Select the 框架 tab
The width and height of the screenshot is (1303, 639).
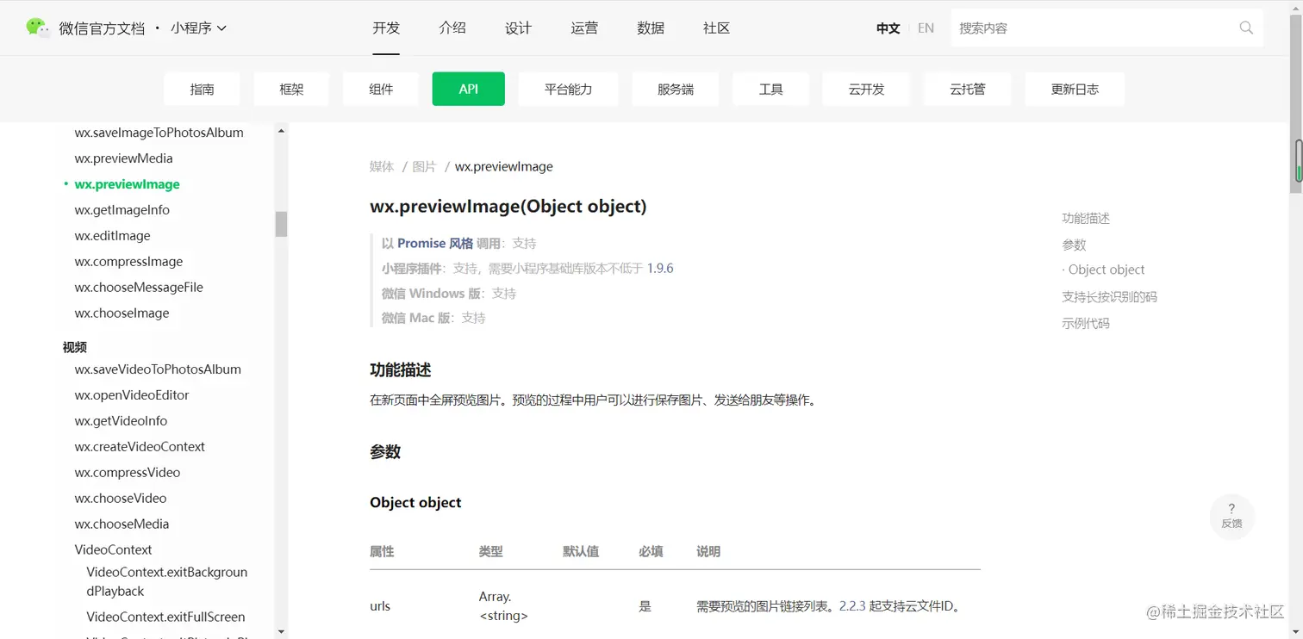click(291, 89)
